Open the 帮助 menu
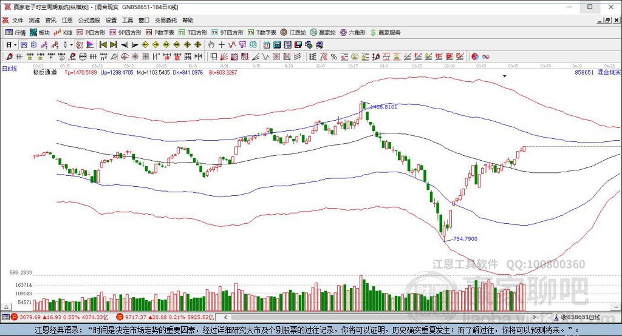The height and width of the screenshot is (336, 622). [188, 20]
